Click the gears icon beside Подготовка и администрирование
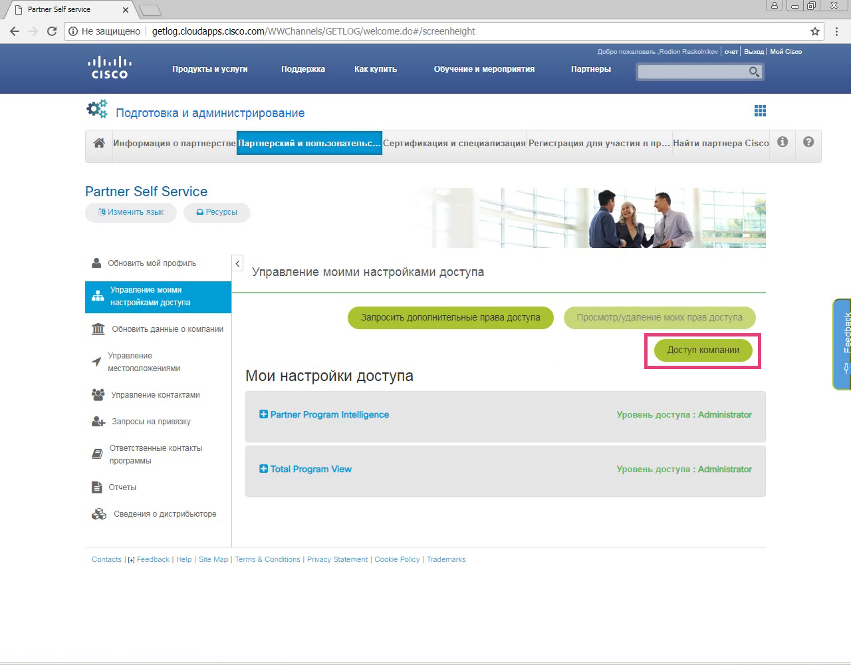Viewport: 851px width, 665px height. click(x=97, y=109)
